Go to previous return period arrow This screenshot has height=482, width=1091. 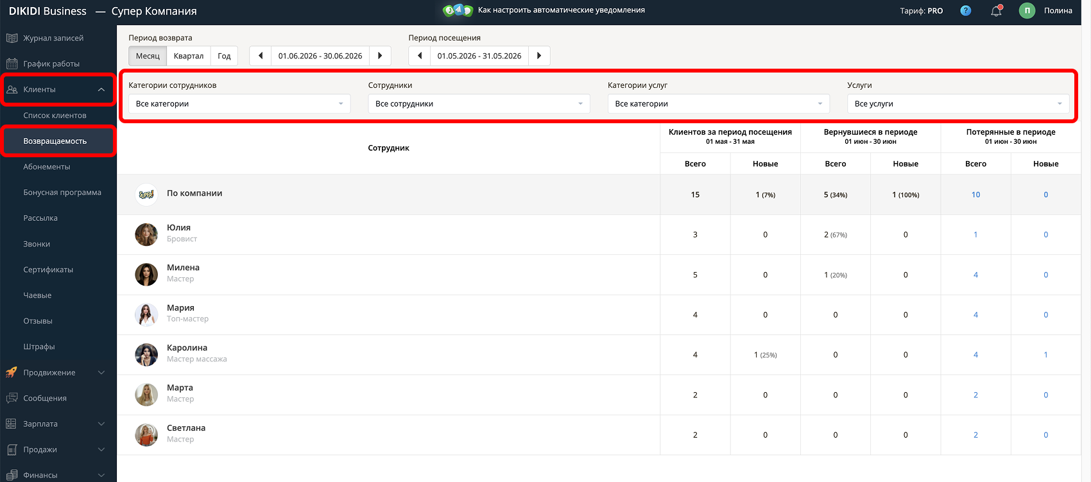(261, 56)
